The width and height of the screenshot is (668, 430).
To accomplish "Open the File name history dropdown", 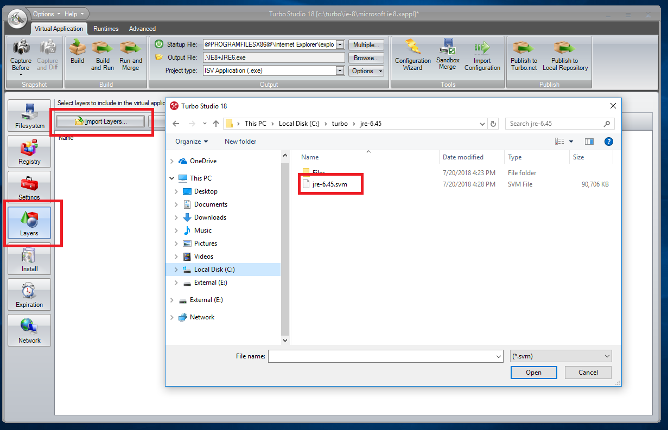I will coord(499,356).
